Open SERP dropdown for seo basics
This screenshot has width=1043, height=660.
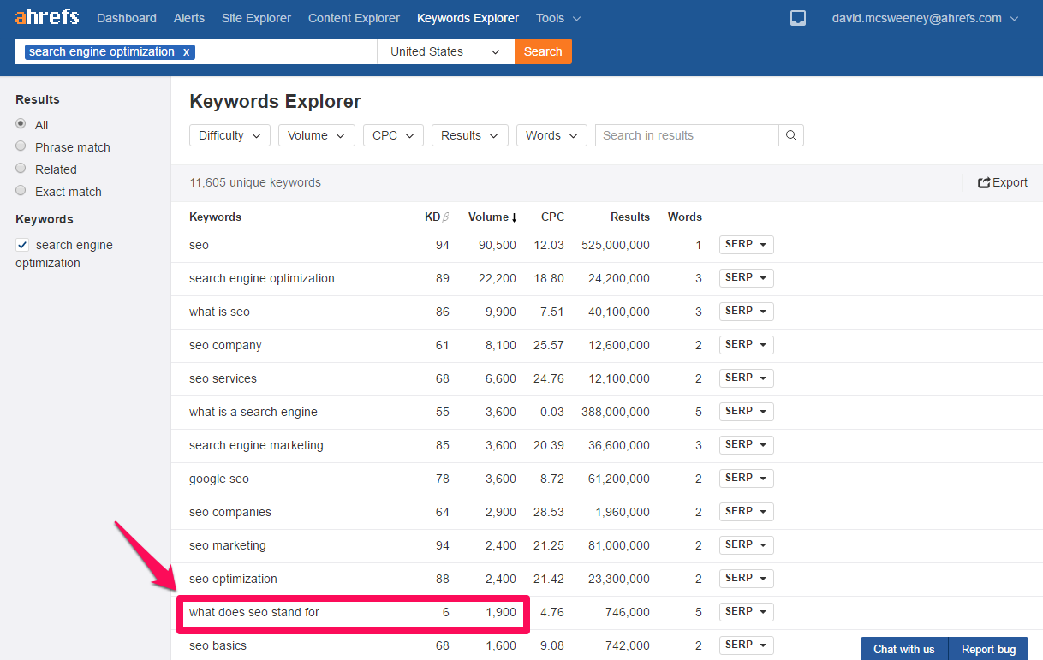pos(746,645)
